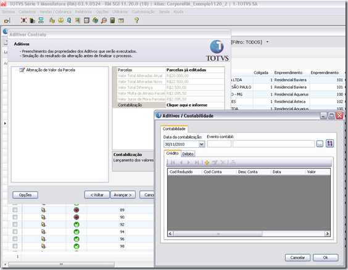Switch to the Débito tab
348x270 pixels.
tap(188, 154)
